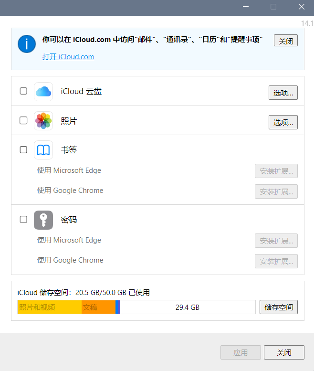The height and width of the screenshot is (371, 314).
Task: Toggle the 照片 sync checkbox
Action: [23, 121]
